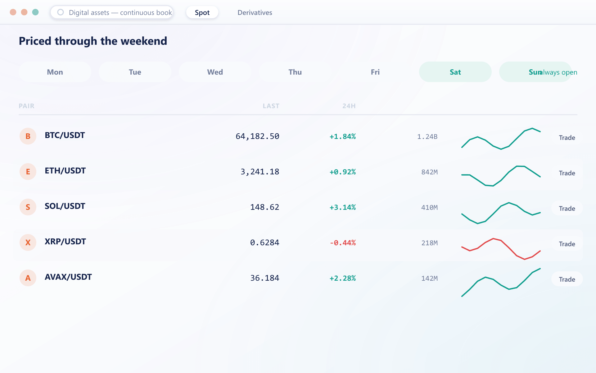Sort by the PAIR column header
Screen dimensions: 596x373
tap(26, 106)
